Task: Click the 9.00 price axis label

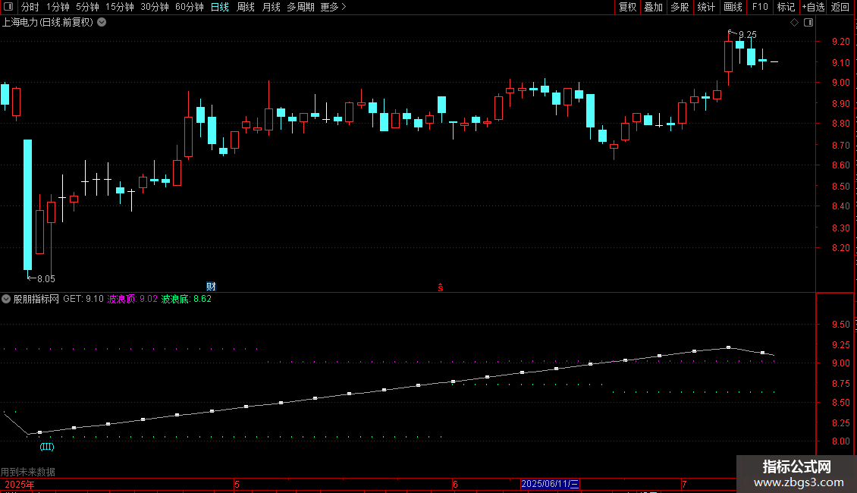Action: (840, 83)
